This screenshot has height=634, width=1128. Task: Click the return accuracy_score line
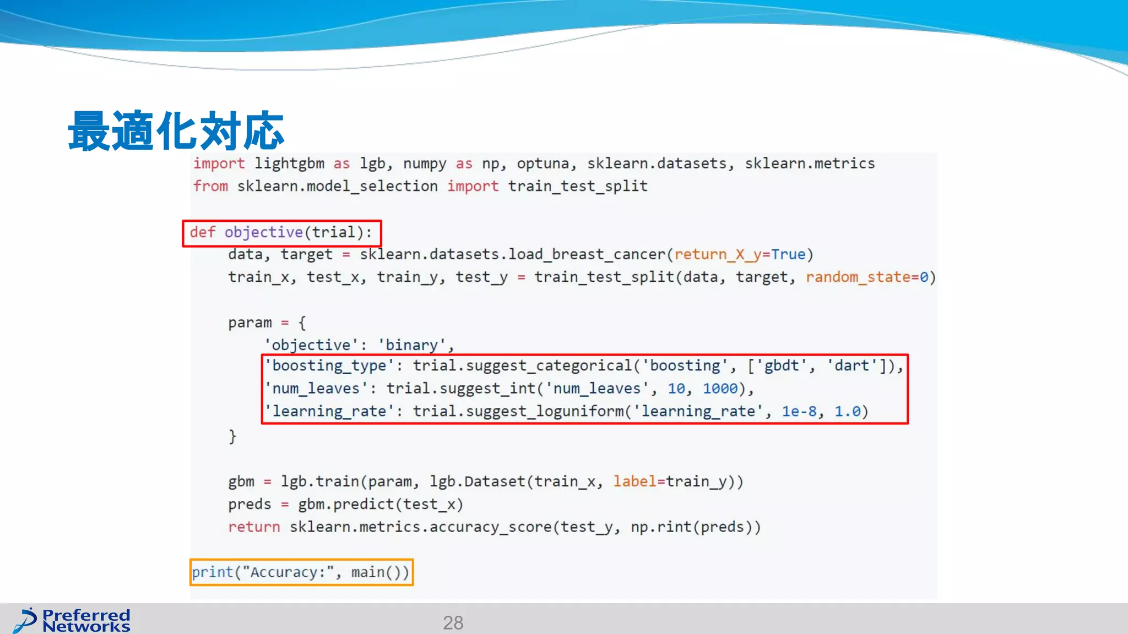(494, 527)
